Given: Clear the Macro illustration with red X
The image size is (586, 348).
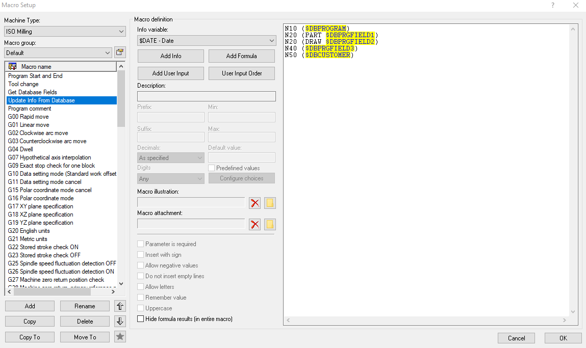Looking at the screenshot, I should (255, 203).
